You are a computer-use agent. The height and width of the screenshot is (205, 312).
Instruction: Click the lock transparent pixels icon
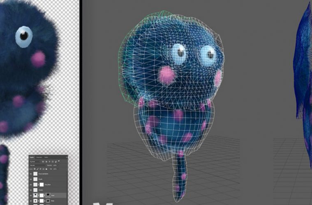coord(35,169)
